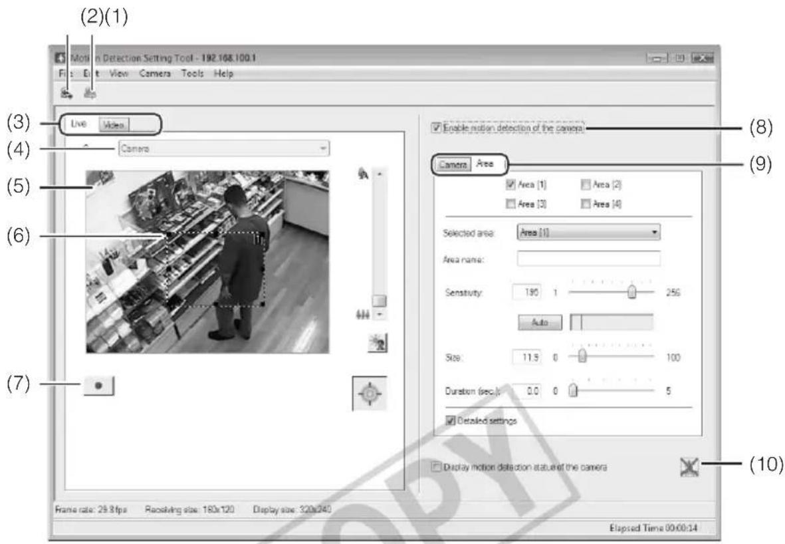Screen dimensions: 785x544
Task: Enable the Area [3] checkbox
Action: coord(510,204)
